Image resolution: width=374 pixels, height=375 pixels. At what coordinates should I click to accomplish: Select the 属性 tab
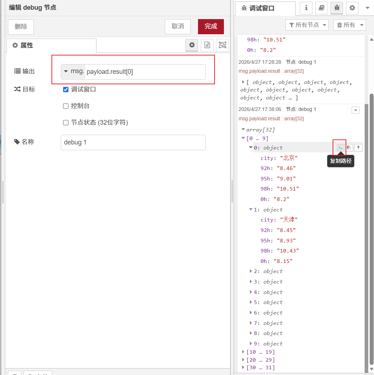click(x=51, y=45)
